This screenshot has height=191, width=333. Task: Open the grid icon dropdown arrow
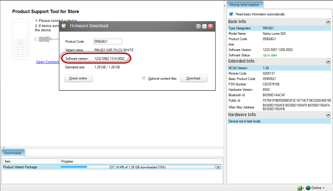tap(304, 188)
